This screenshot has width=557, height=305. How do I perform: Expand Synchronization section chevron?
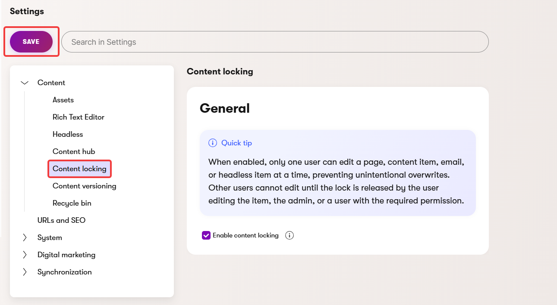coord(25,272)
